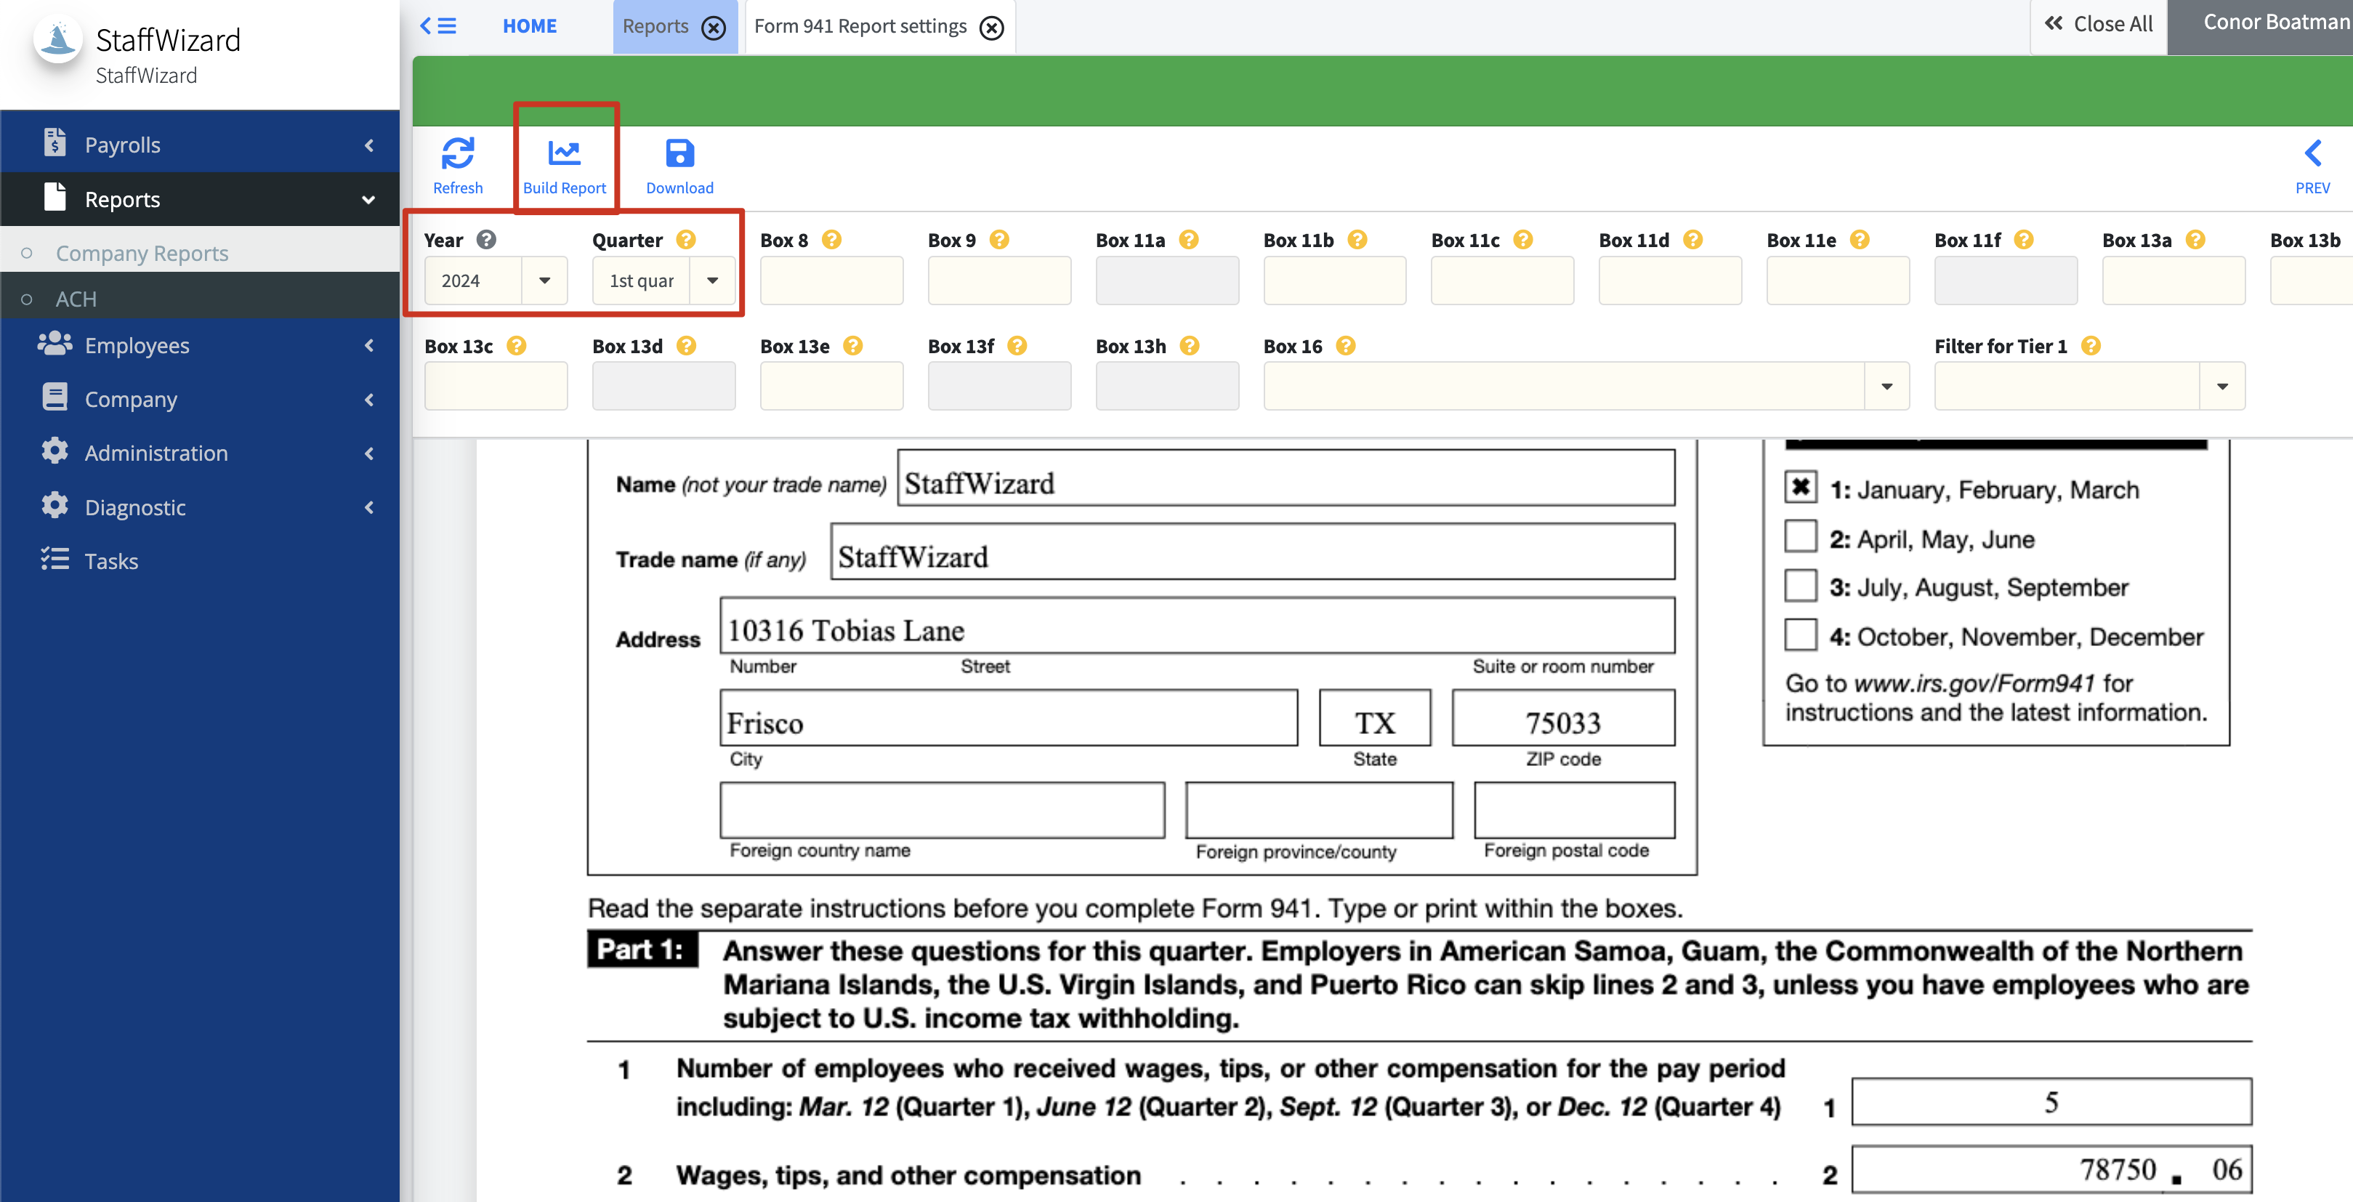
Task: Open the Quarter dropdown
Action: [x=712, y=281]
